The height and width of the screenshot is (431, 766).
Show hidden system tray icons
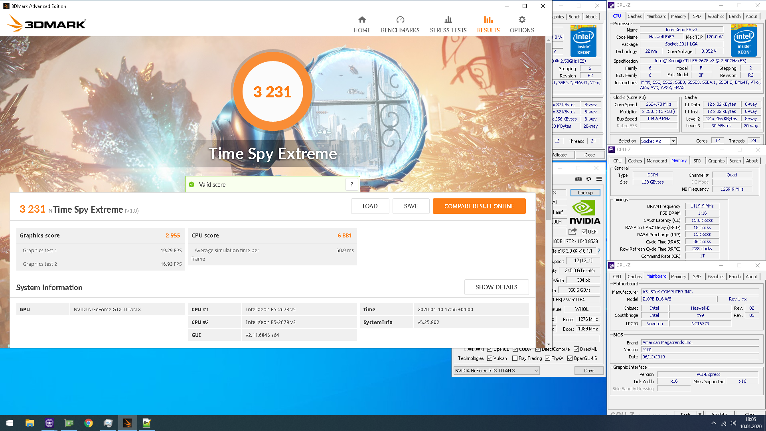coord(713,423)
